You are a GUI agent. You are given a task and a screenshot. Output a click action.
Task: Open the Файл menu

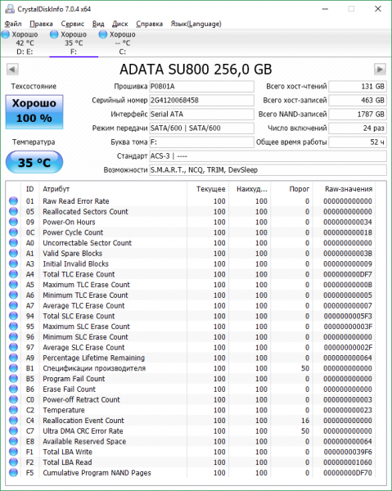[x=13, y=24]
